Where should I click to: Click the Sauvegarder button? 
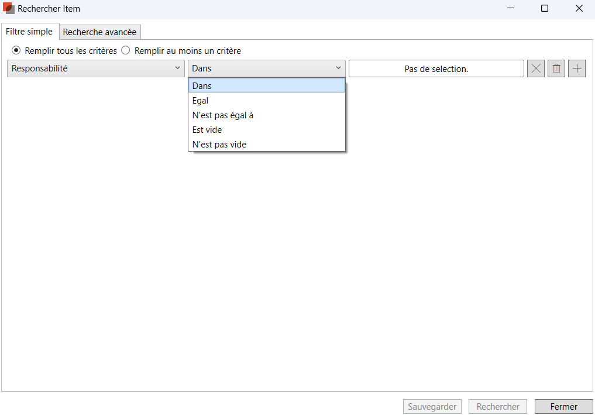[x=432, y=407]
